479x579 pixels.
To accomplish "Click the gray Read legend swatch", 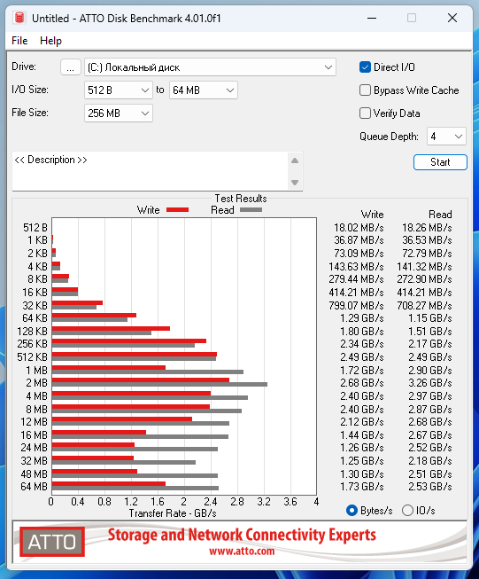I will click(x=251, y=210).
